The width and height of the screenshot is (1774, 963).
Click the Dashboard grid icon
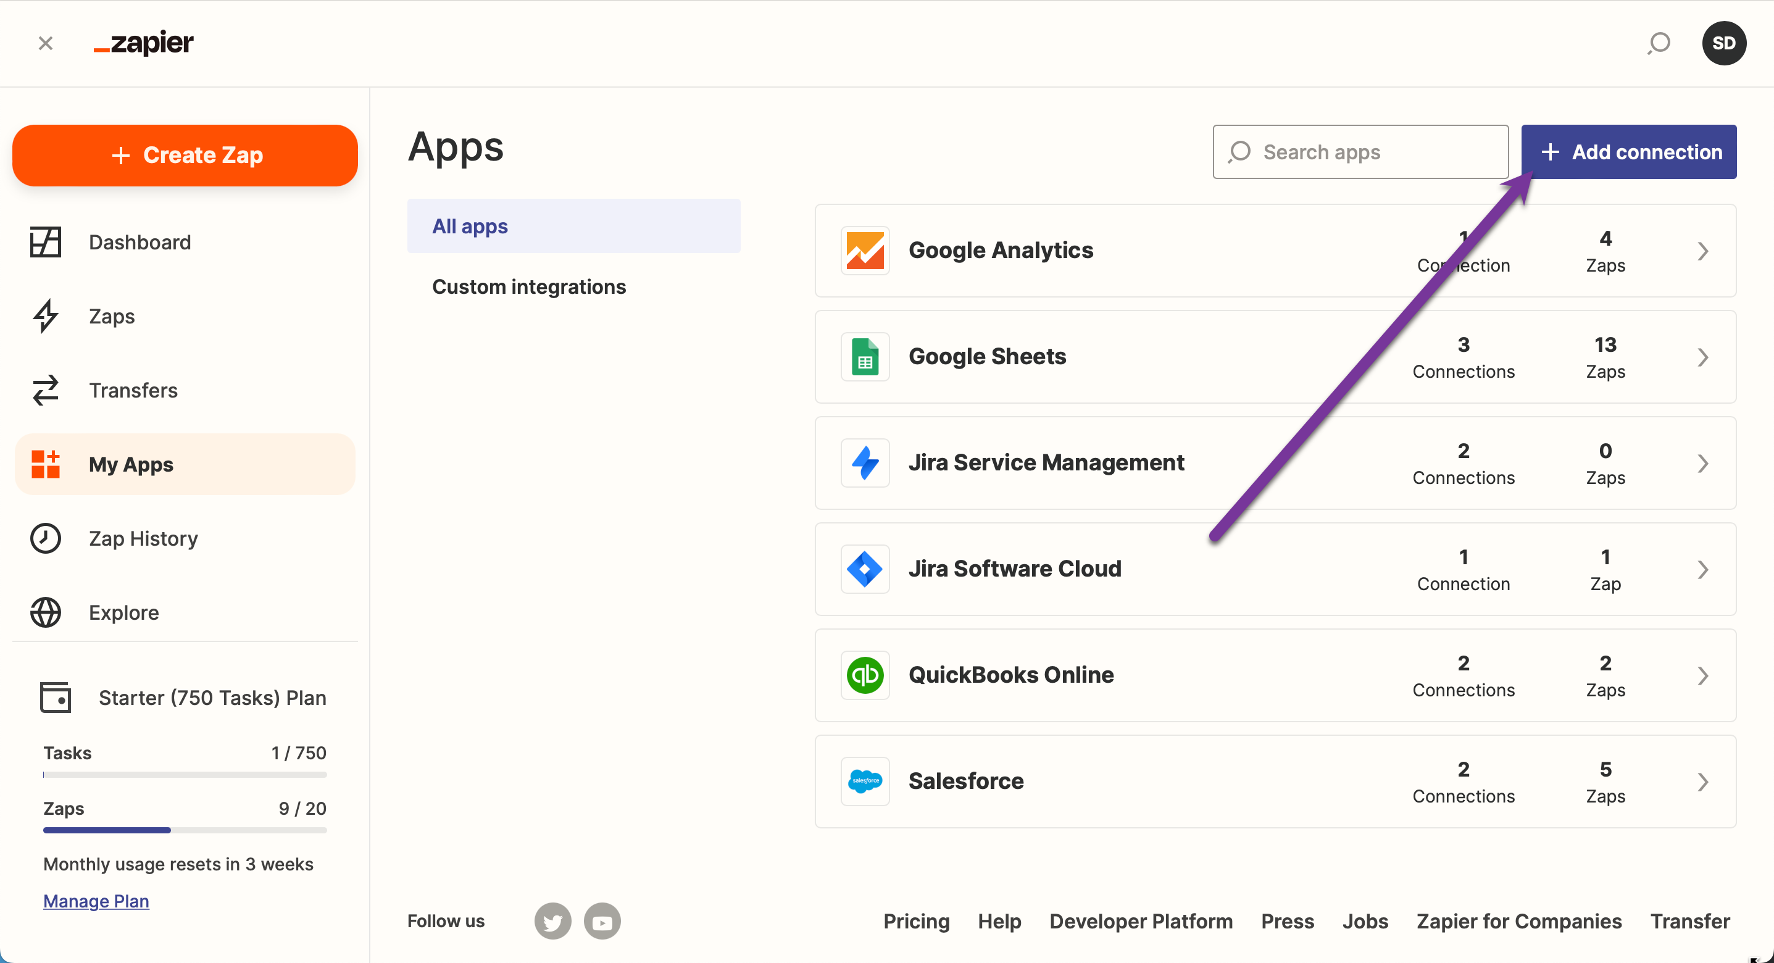click(46, 243)
